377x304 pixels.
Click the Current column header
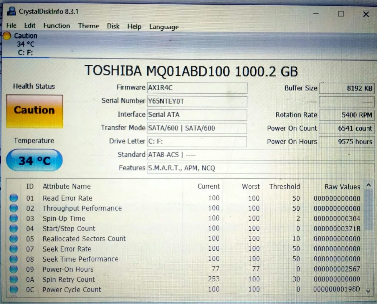[x=209, y=186]
